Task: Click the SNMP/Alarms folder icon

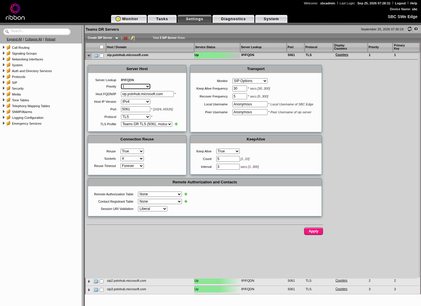Action: 8,112
